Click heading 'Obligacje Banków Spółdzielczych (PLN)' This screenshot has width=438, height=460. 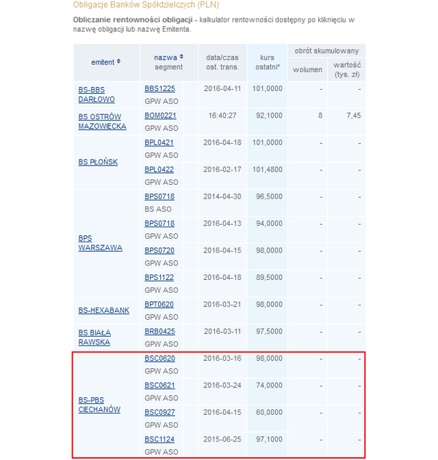point(146,5)
